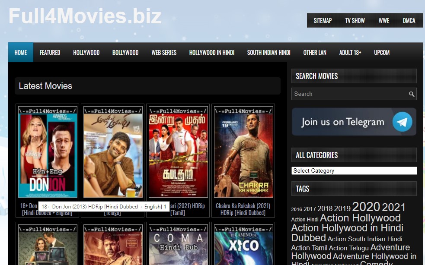Open HOLLYWOOD IN HINDI menu
The image size is (425, 265).
click(212, 53)
